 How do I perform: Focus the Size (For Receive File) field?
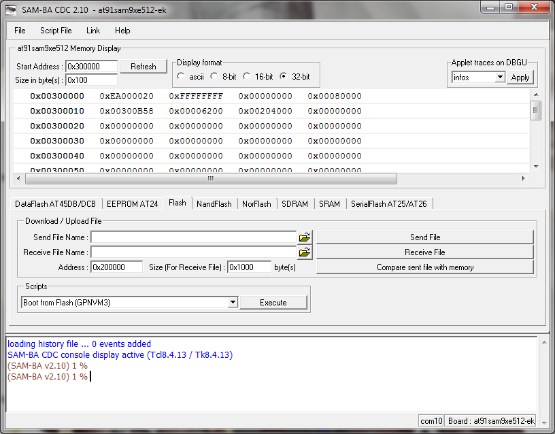[x=249, y=267]
